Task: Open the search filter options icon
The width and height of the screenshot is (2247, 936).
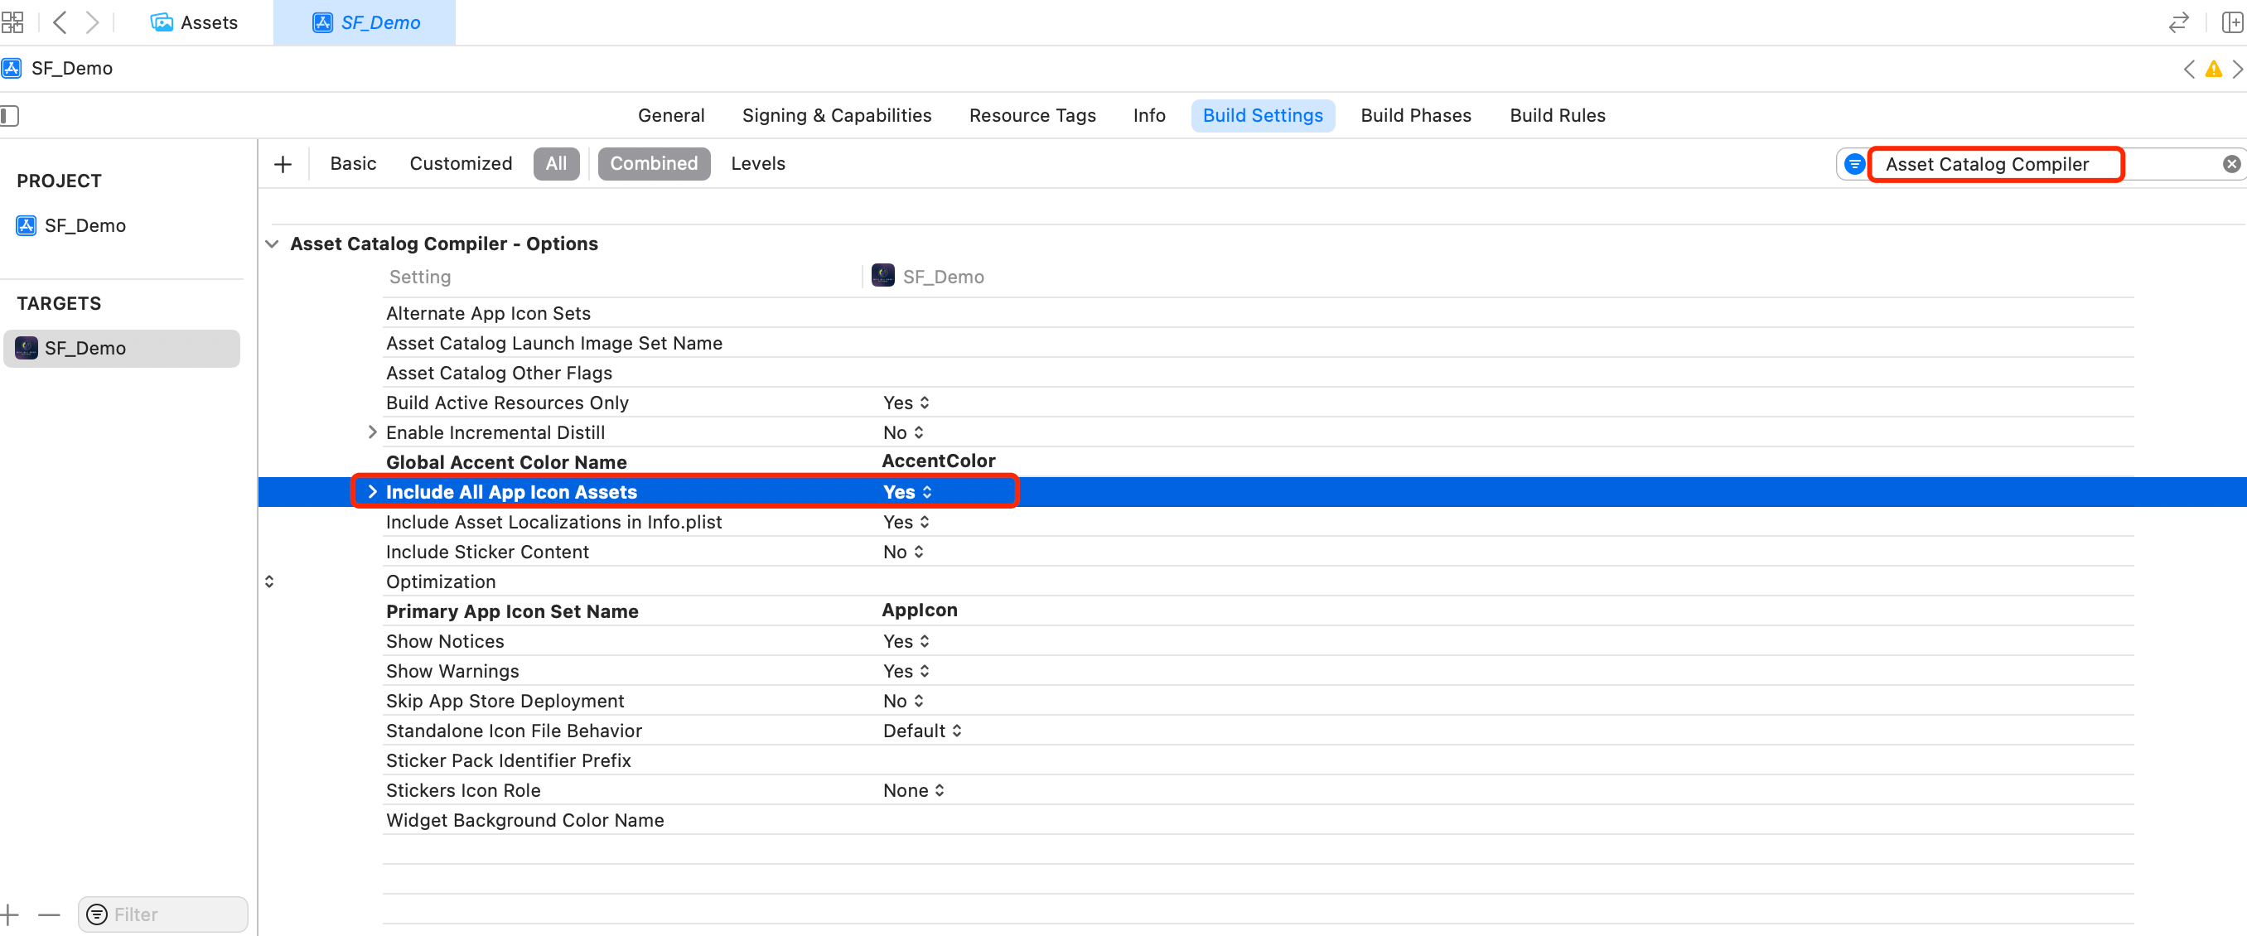Action: click(1854, 164)
